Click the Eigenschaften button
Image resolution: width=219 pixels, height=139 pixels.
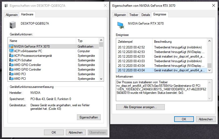pyautogui.click(x=89, y=117)
